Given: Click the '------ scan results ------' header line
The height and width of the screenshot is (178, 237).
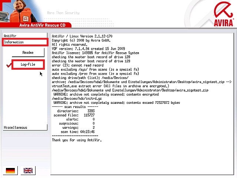Looking at the screenshot, I should tap(75, 107).
